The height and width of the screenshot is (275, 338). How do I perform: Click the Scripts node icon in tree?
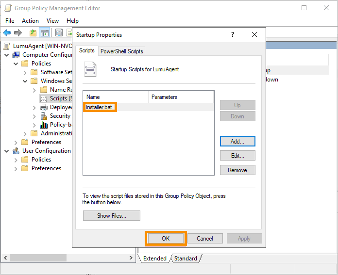point(43,98)
